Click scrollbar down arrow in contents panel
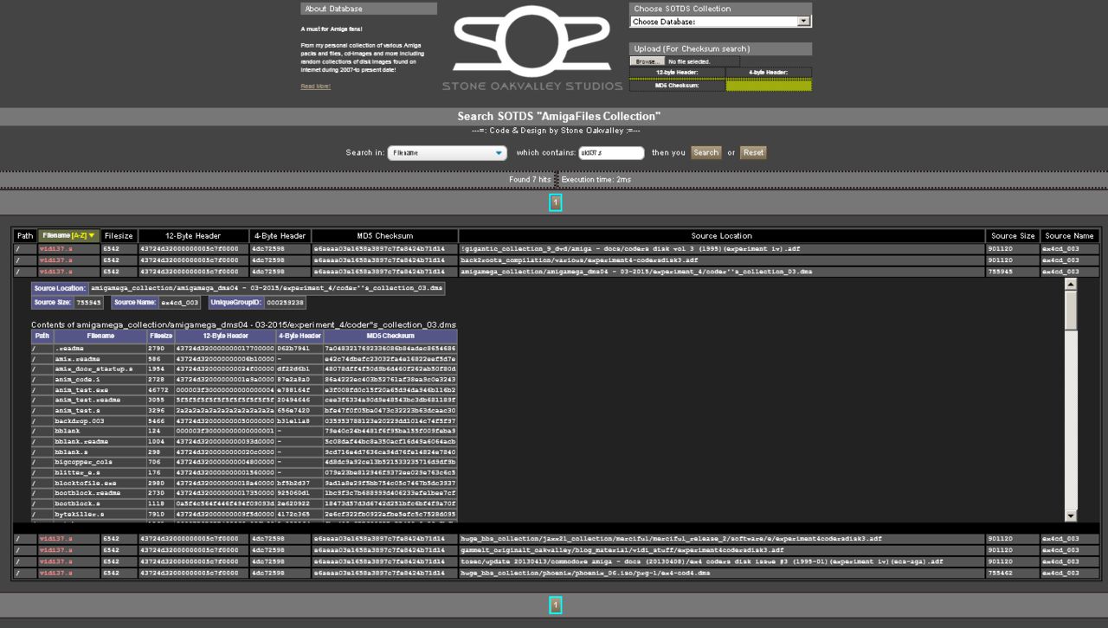This screenshot has width=1108, height=628. (x=1071, y=516)
